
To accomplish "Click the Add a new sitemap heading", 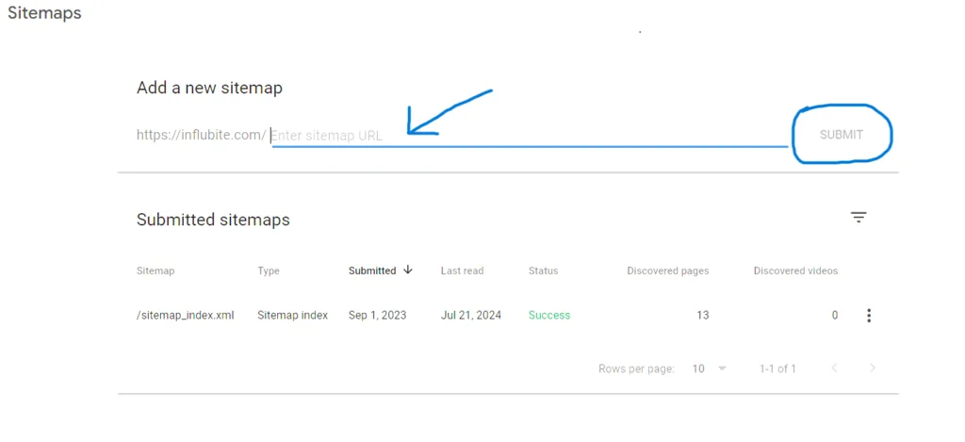I will tap(209, 88).
